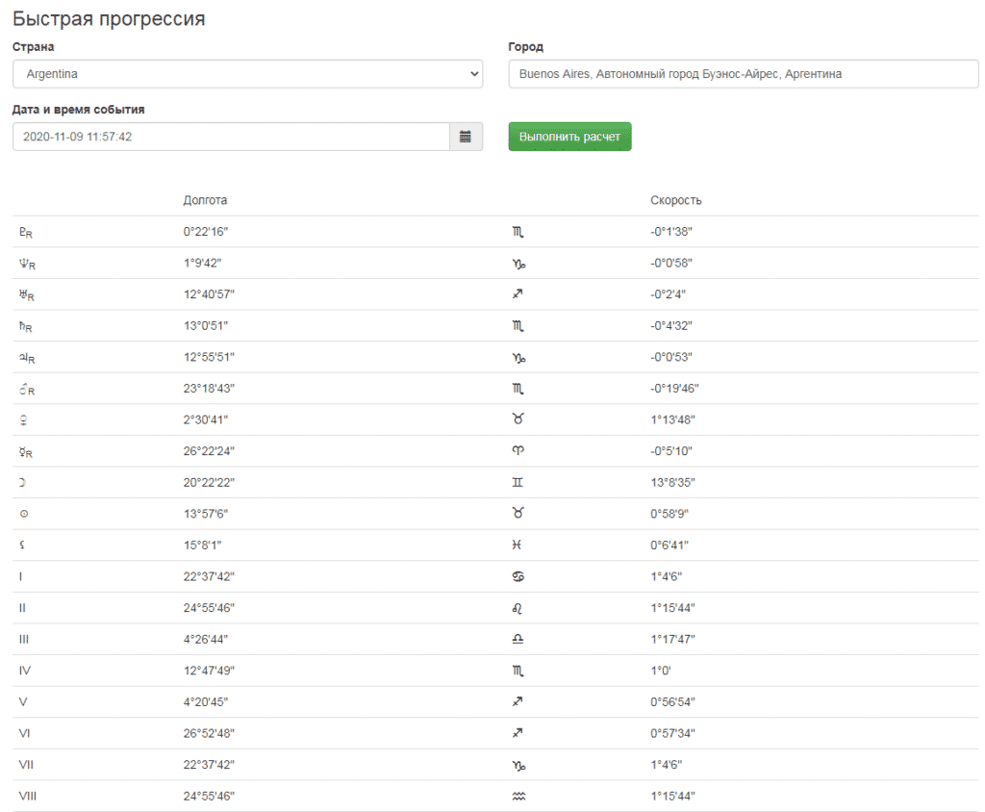Click the Скорость column header

tap(675, 200)
